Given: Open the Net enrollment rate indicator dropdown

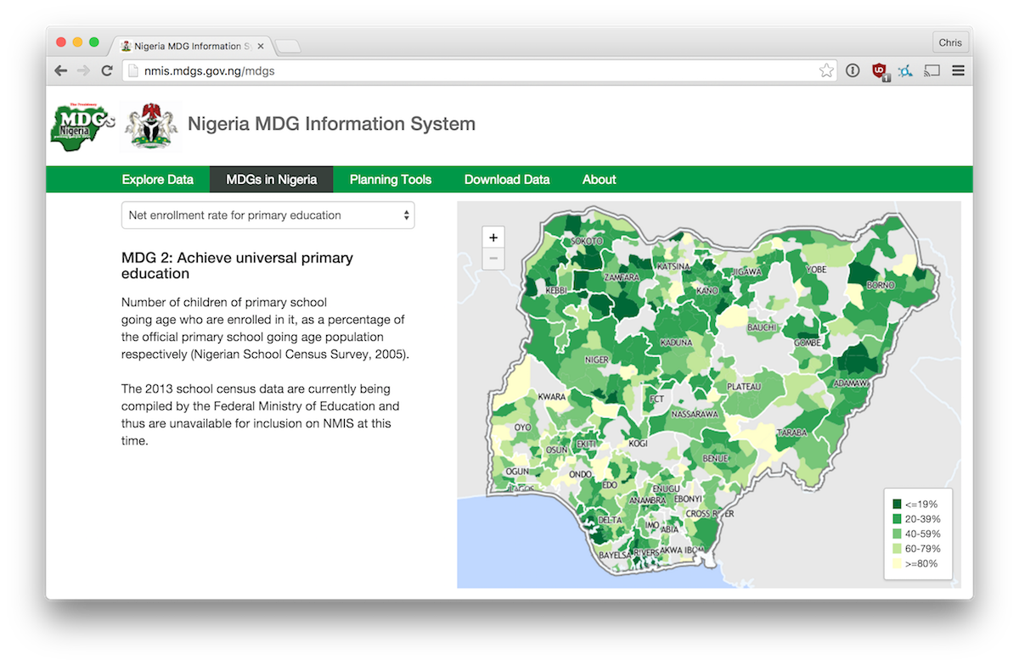Looking at the screenshot, I should (x=267, y=215).
